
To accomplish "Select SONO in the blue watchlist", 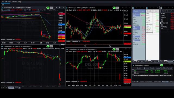I will coord(136,29).
